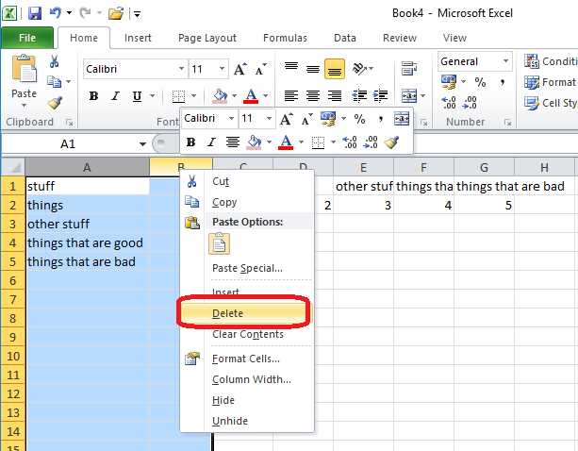Screen dimensions: 578x451
Task: Open the Calibri font name dropdown in ribbon
Action: (180, 70)
